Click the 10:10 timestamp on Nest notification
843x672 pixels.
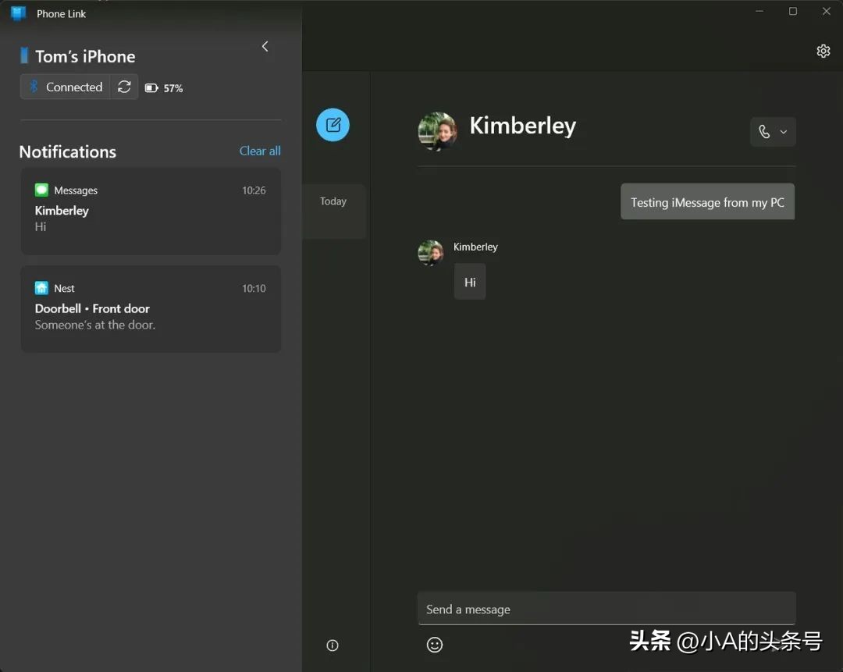(x=254, y=289)
